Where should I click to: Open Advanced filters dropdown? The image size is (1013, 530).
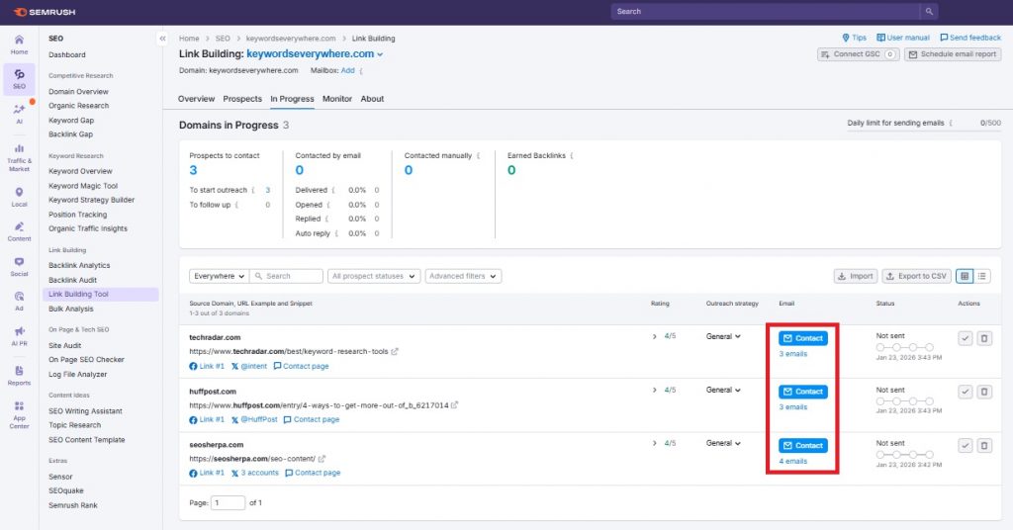coord(463,276)
